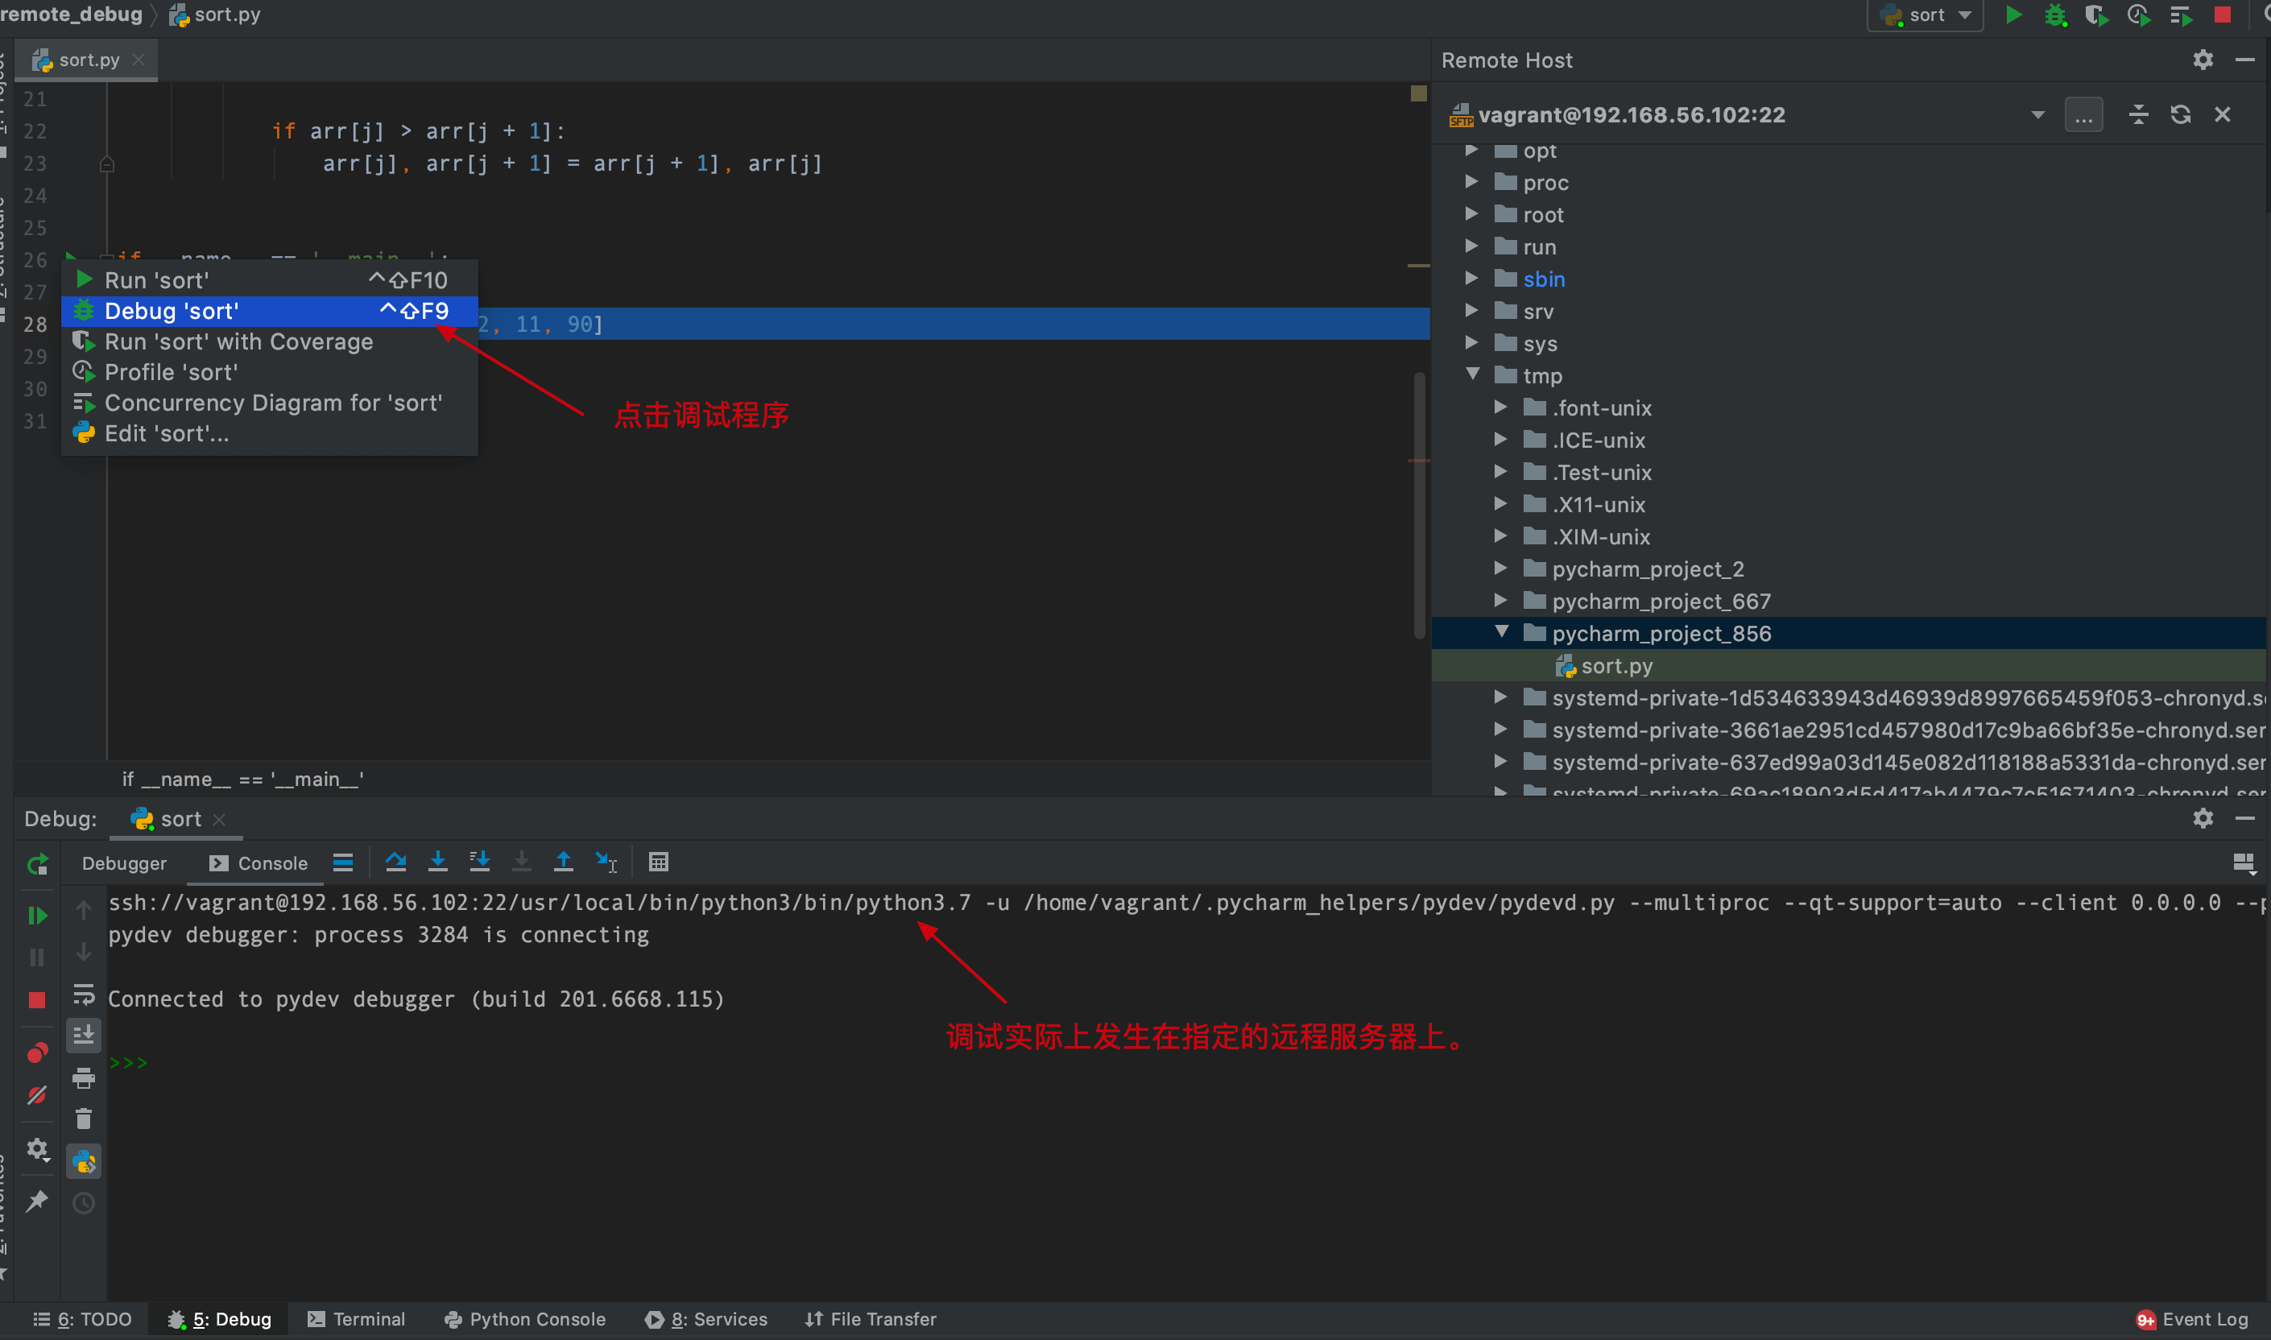Click the Stop icon in the debug sidebar
The image size is (2271, 1340).
[37, 999]
